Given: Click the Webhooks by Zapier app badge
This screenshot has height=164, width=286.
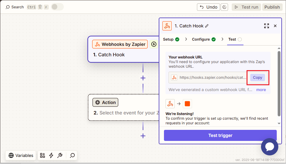Looking at the screenshot, I should (120, 44).
